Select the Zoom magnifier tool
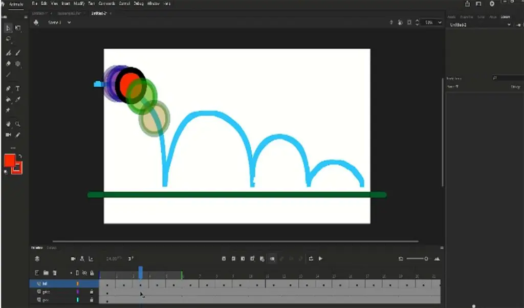The image size is (524, 308). 18,124
